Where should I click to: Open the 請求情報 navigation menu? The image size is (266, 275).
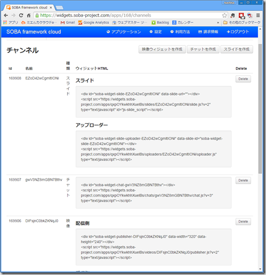click(x=208, y=32)
